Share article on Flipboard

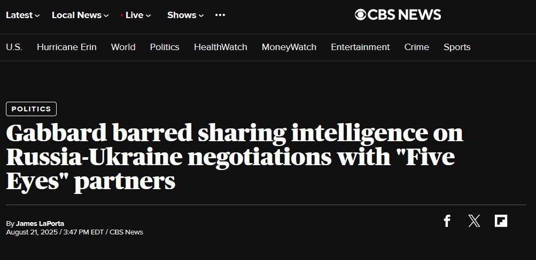pos(501,221)
